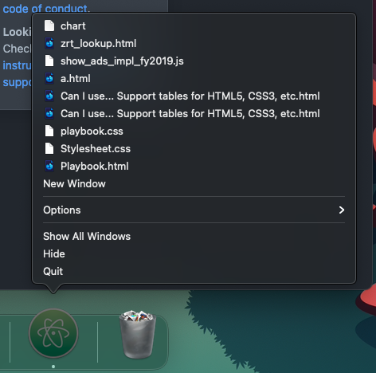Click the Options submenu chevron arrow
The image size is (376, 373).
coord(342,210)
